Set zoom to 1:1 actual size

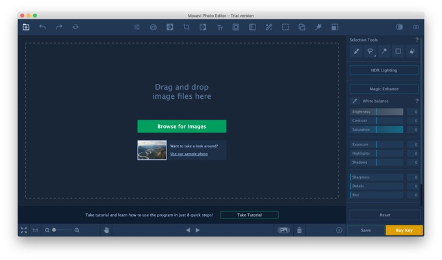35,230
